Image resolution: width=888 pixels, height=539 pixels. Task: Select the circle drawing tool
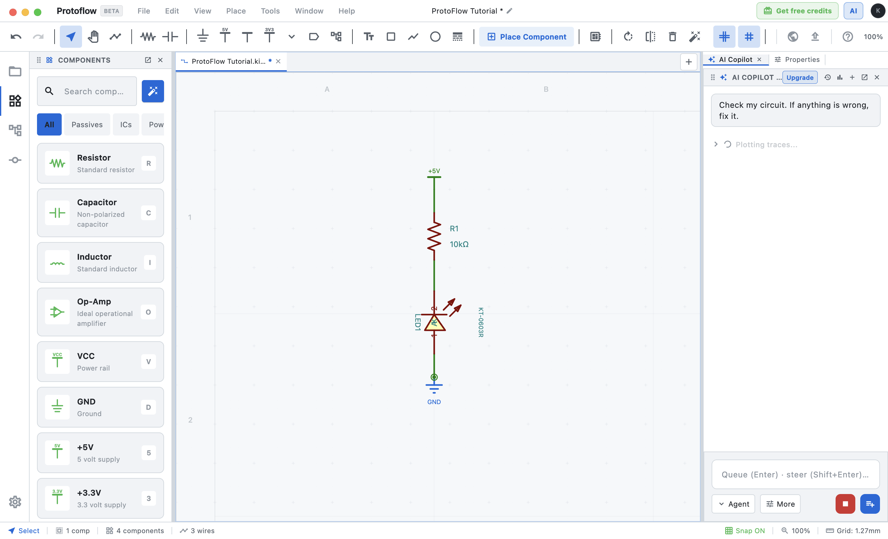[435, 37]
